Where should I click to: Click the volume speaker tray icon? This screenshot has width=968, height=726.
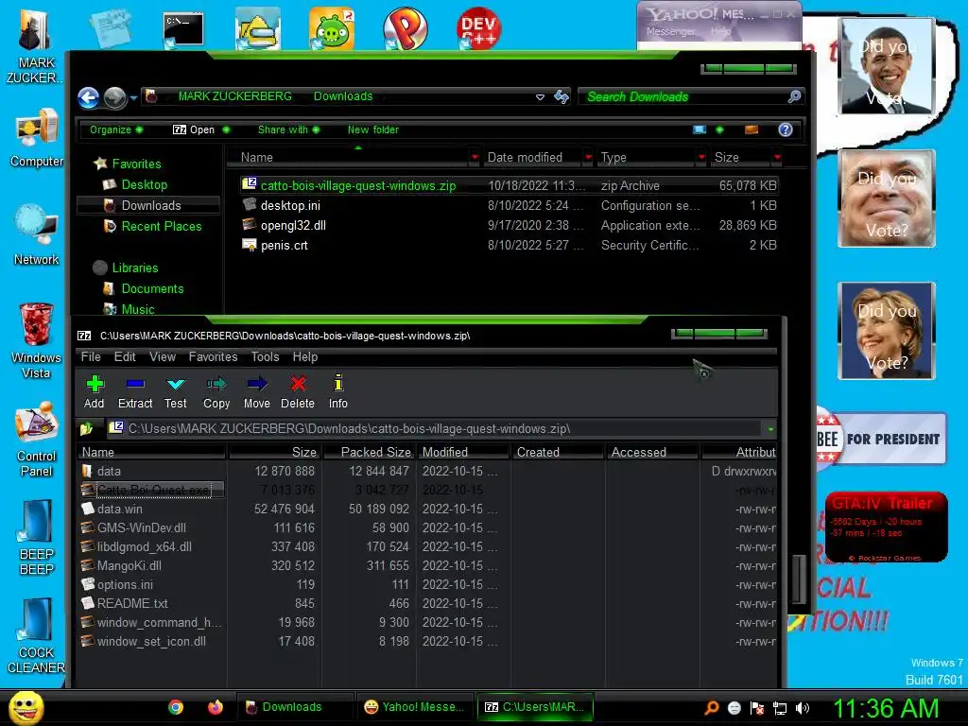(x=803, y=708)
